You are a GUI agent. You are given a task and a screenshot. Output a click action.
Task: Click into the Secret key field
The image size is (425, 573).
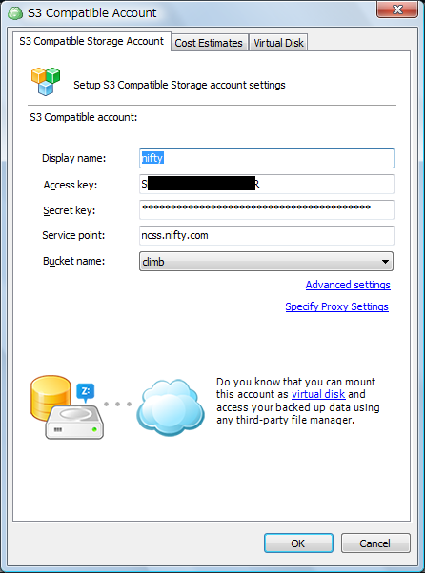[x=267, y=209]
